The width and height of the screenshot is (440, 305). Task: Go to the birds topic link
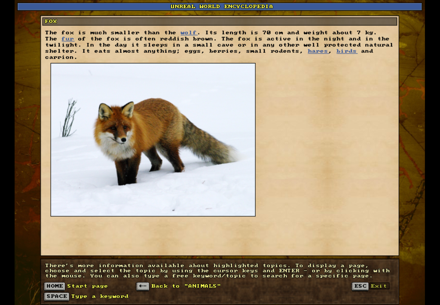(x=346, y=51)
